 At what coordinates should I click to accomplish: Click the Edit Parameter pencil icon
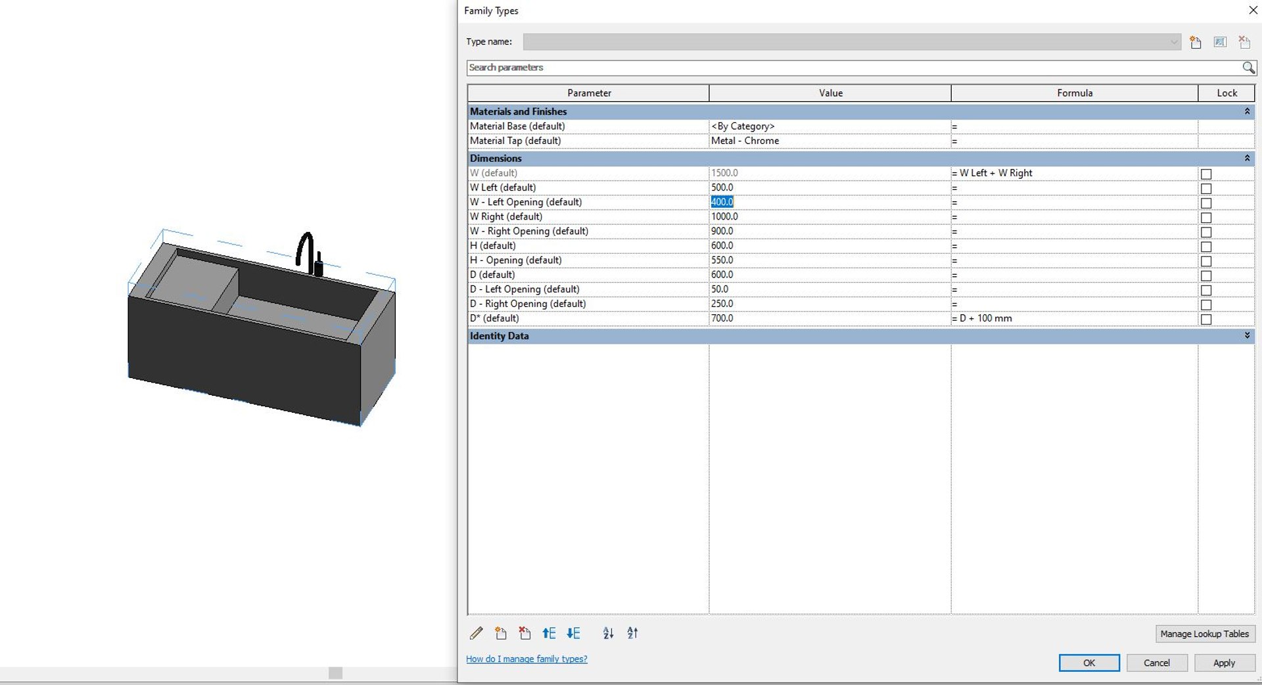[x=477, y=633]
